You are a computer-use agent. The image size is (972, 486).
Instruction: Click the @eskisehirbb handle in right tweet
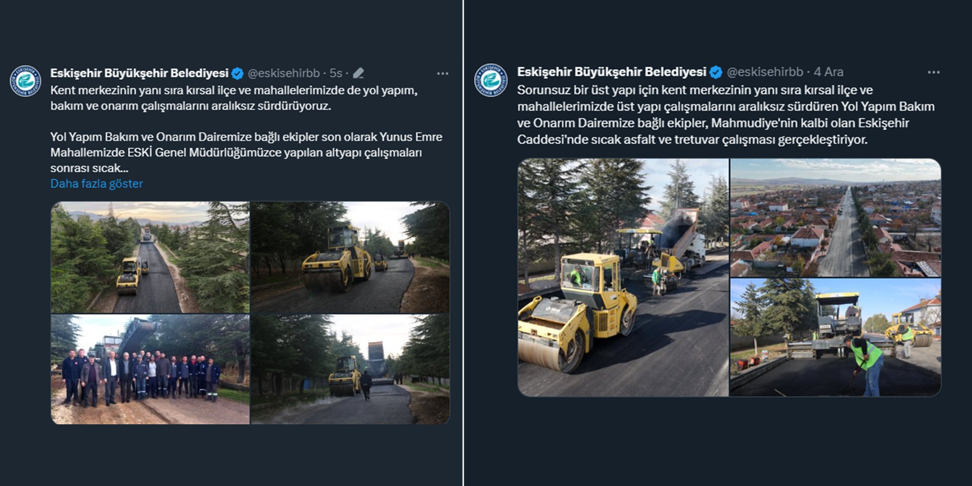click(x=765, y=72)
